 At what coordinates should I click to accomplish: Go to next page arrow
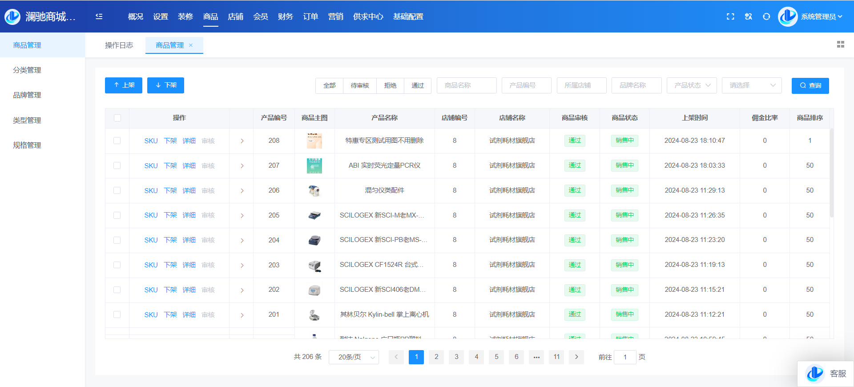(576, 357)
